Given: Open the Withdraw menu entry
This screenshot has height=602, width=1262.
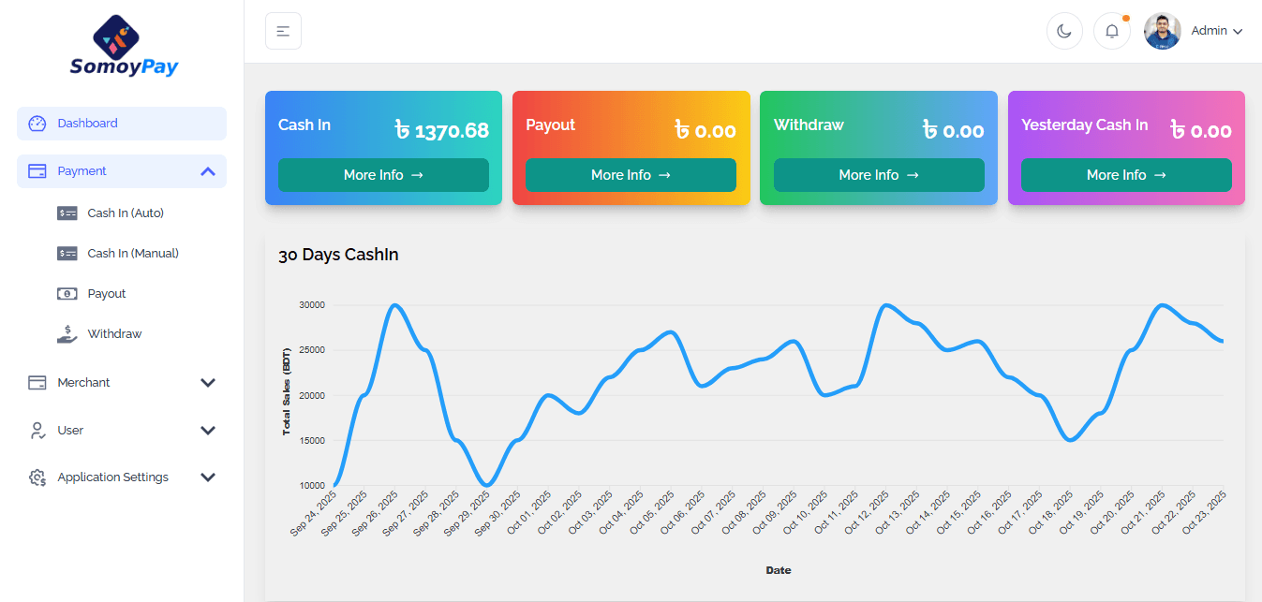Looking at the screenshot, I should [115, 333].
